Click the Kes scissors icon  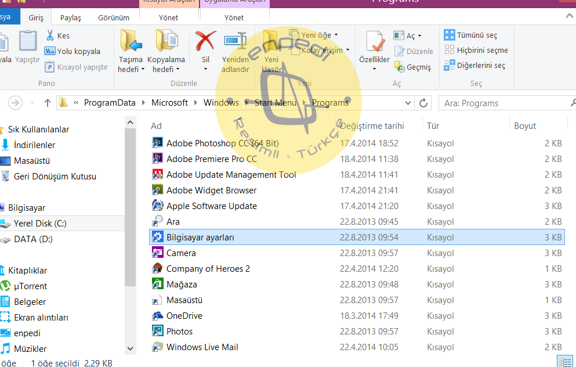pyautogui.click(x=50, y=35)
